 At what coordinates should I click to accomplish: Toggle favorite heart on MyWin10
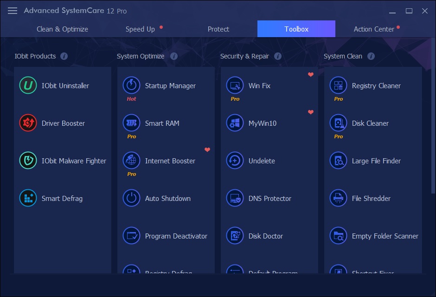tap(311, 112)
